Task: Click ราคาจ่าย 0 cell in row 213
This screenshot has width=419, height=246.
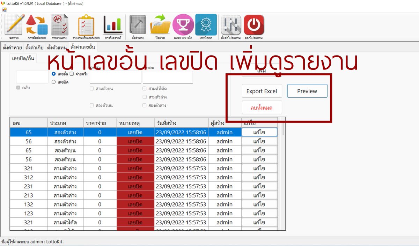Action: [x=100, y=195]
